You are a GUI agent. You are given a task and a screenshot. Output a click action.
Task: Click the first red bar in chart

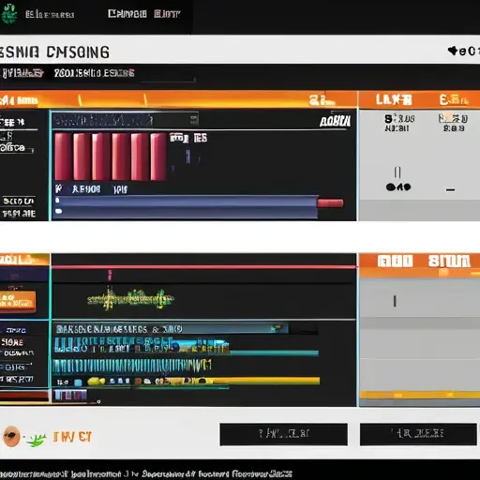click(x=63, y=157)
